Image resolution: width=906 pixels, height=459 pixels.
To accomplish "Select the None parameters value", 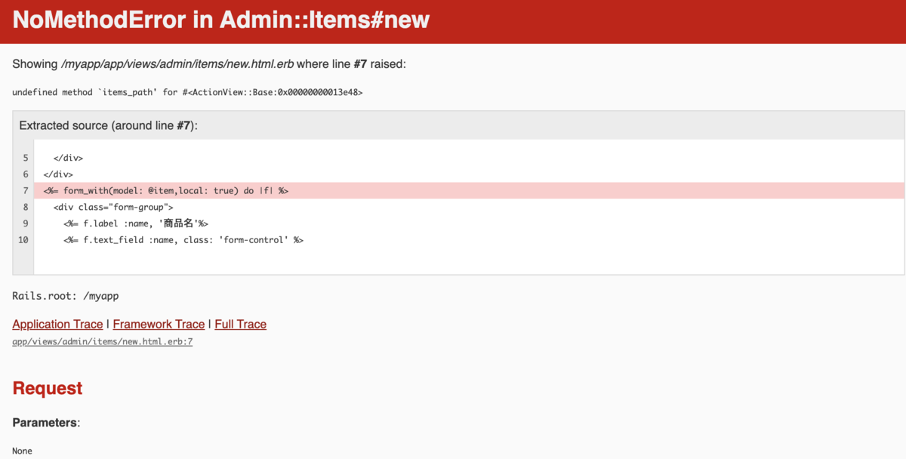I will [x=22, y=451].
